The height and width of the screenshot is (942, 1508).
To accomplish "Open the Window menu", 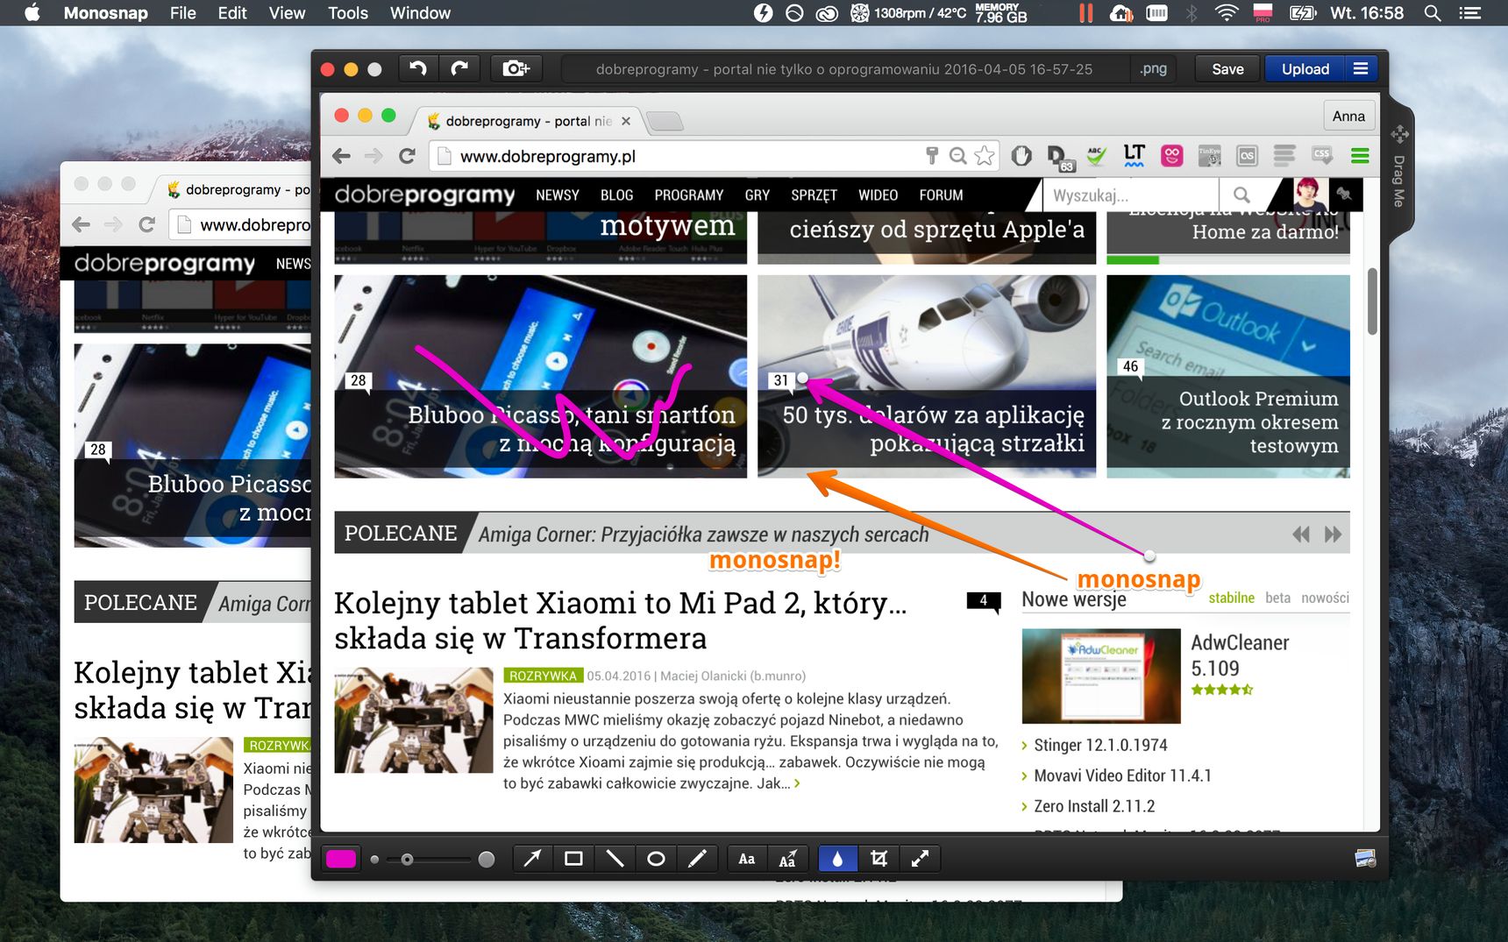I will pos(420,13).
